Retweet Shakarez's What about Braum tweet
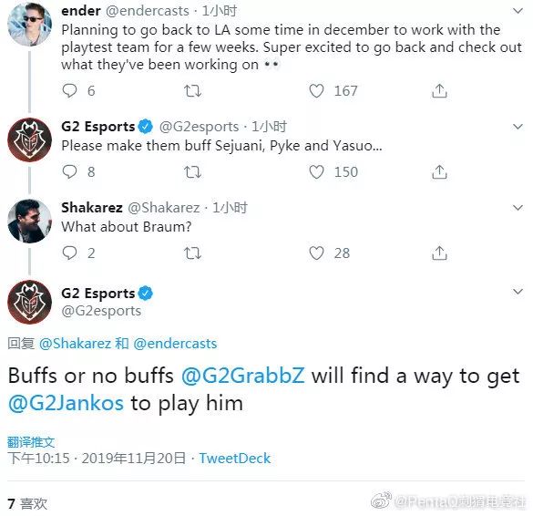Viewport: 533px width, 516px height. tap(193, 253)
